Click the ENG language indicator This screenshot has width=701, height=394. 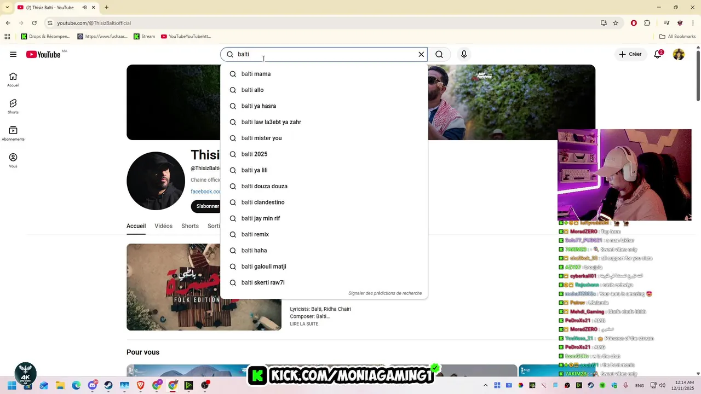[640, 385]
